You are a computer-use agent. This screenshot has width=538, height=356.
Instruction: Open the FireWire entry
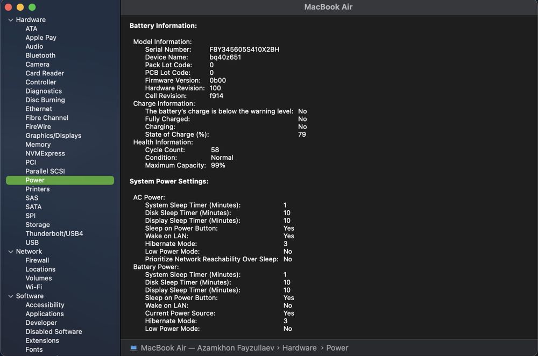pyautogui.click(x=38, y=127)
